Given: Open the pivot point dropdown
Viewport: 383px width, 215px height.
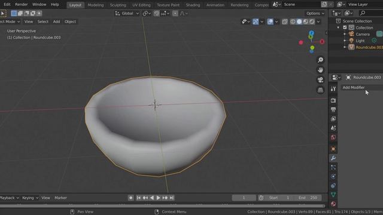Looking at the screenshot, I should tap(147, 13).
